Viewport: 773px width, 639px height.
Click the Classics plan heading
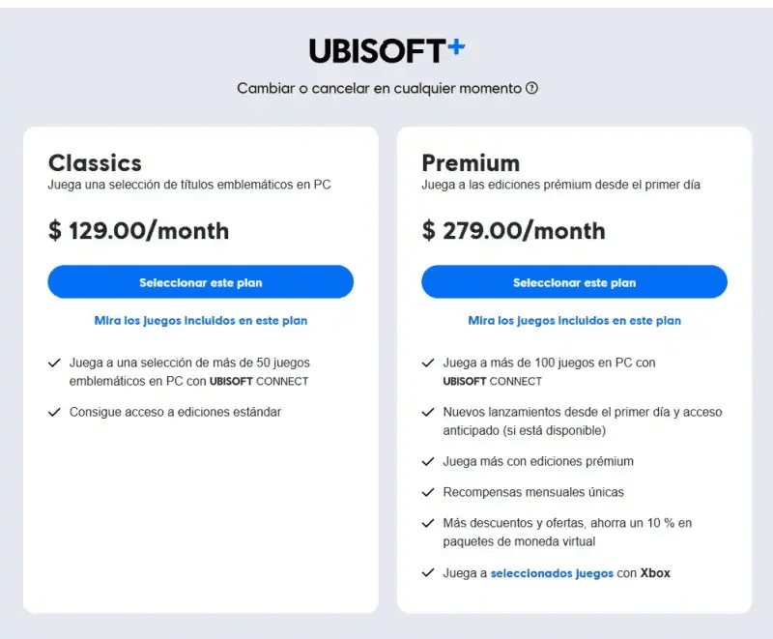(95, 162)
